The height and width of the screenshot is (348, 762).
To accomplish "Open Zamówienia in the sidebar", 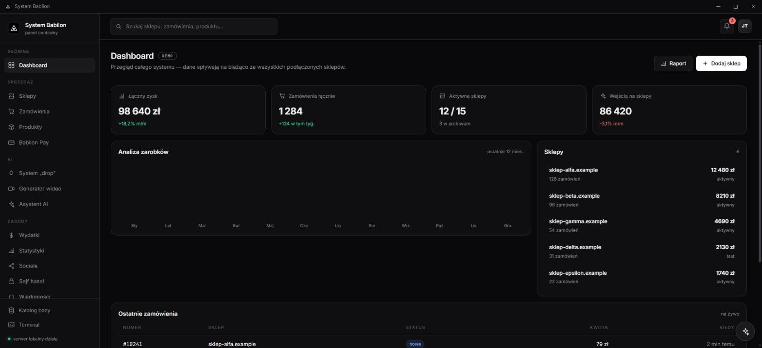I will point(50,111).
